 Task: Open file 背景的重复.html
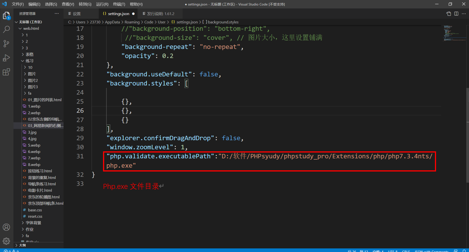click(x=38, y=177)
